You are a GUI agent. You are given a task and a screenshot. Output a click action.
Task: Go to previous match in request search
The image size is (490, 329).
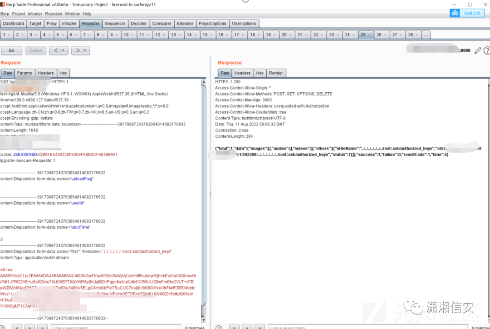coord(17,327)
